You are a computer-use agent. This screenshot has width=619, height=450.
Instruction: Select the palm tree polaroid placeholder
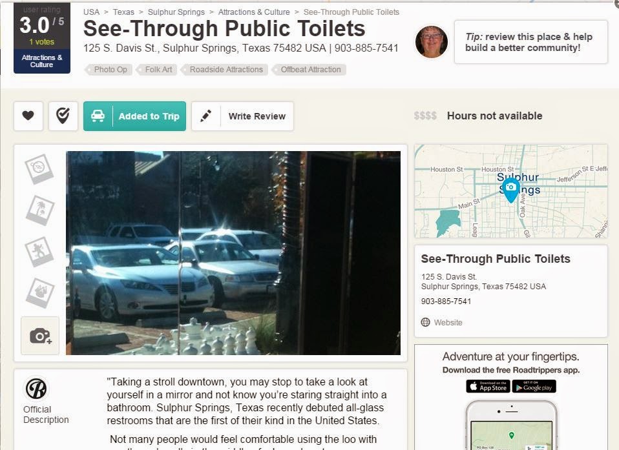(x=39, y=210)
